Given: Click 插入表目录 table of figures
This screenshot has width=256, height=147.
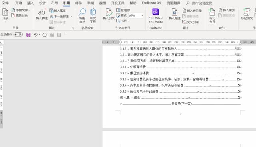Looking at the screenshot, I should point(192,11).
